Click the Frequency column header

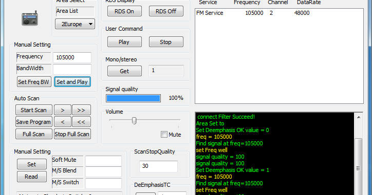click(247, 3)
